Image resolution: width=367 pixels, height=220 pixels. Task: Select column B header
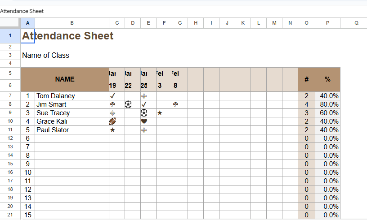click(72, 23)
